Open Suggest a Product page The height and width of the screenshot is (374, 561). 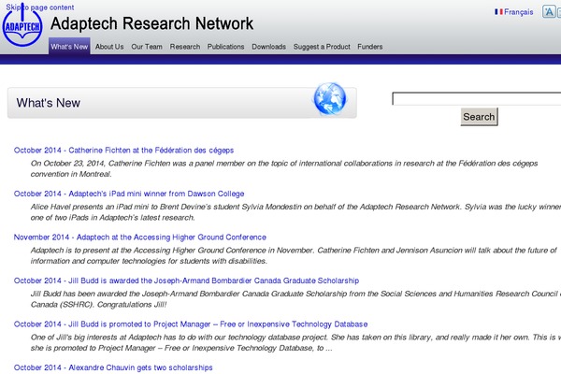coord(322,47)
